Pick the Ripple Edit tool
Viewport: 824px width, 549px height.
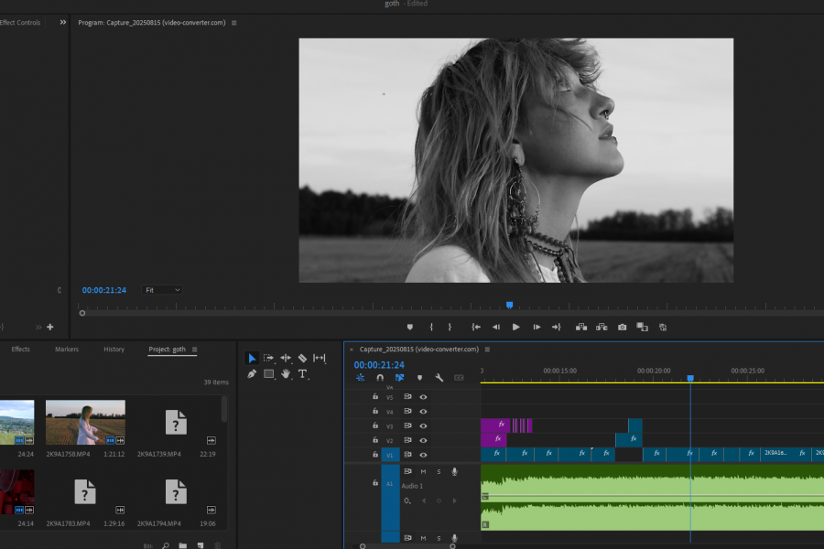286,358
